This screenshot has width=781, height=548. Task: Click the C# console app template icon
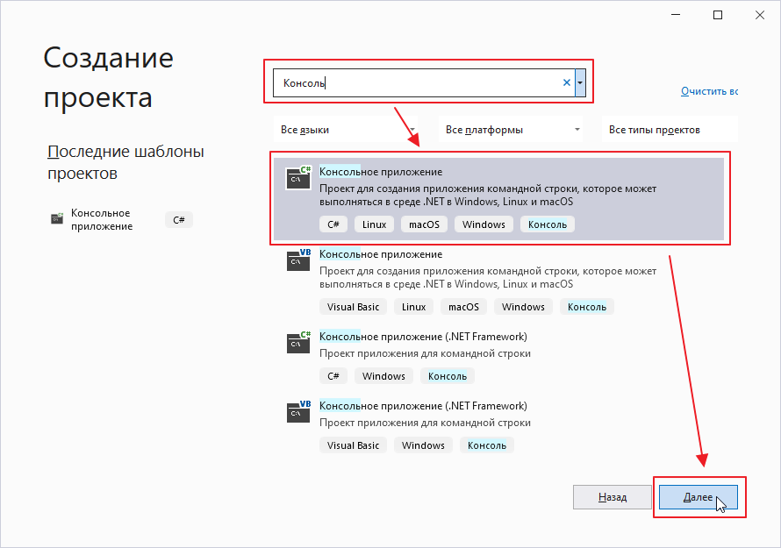298,178
